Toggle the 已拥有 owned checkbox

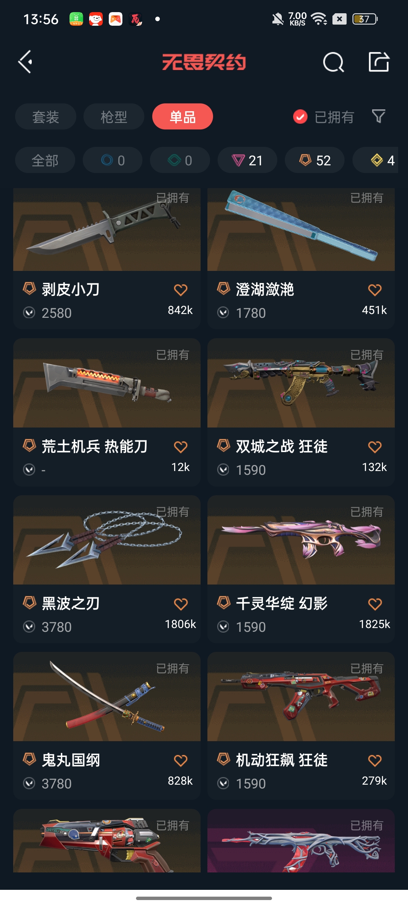(300, 117)
